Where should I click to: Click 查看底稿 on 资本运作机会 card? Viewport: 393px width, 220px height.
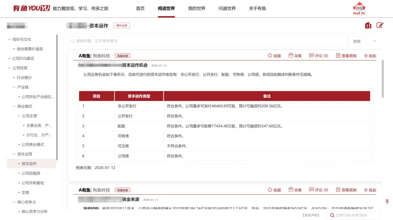(x=346, y=56)
